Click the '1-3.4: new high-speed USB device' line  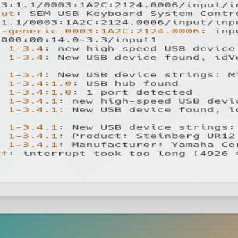[x=122, y=49]
